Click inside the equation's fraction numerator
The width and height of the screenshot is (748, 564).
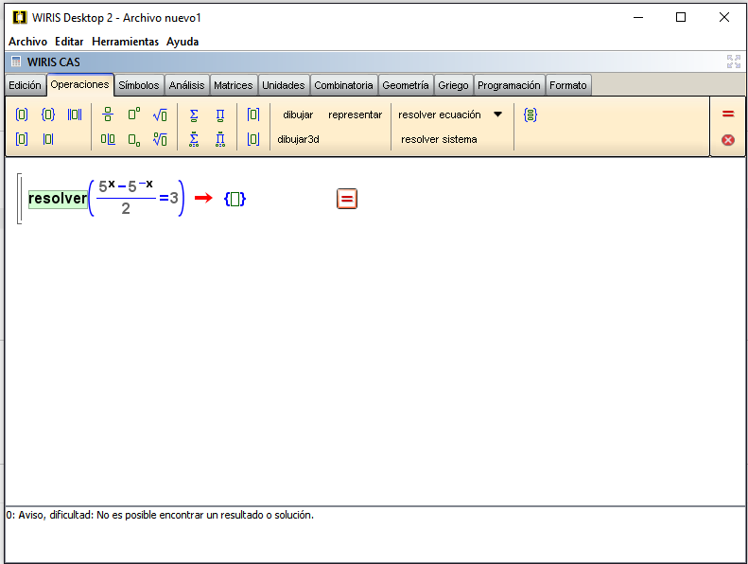click(x=126, y=186)
